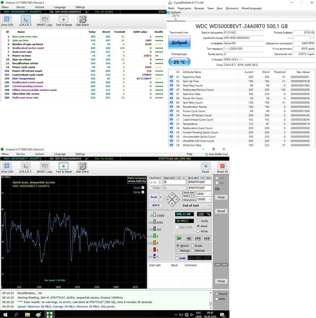Click the Recall button
The width and height of the screenshot is (316, 318).
tap(221, 211)
